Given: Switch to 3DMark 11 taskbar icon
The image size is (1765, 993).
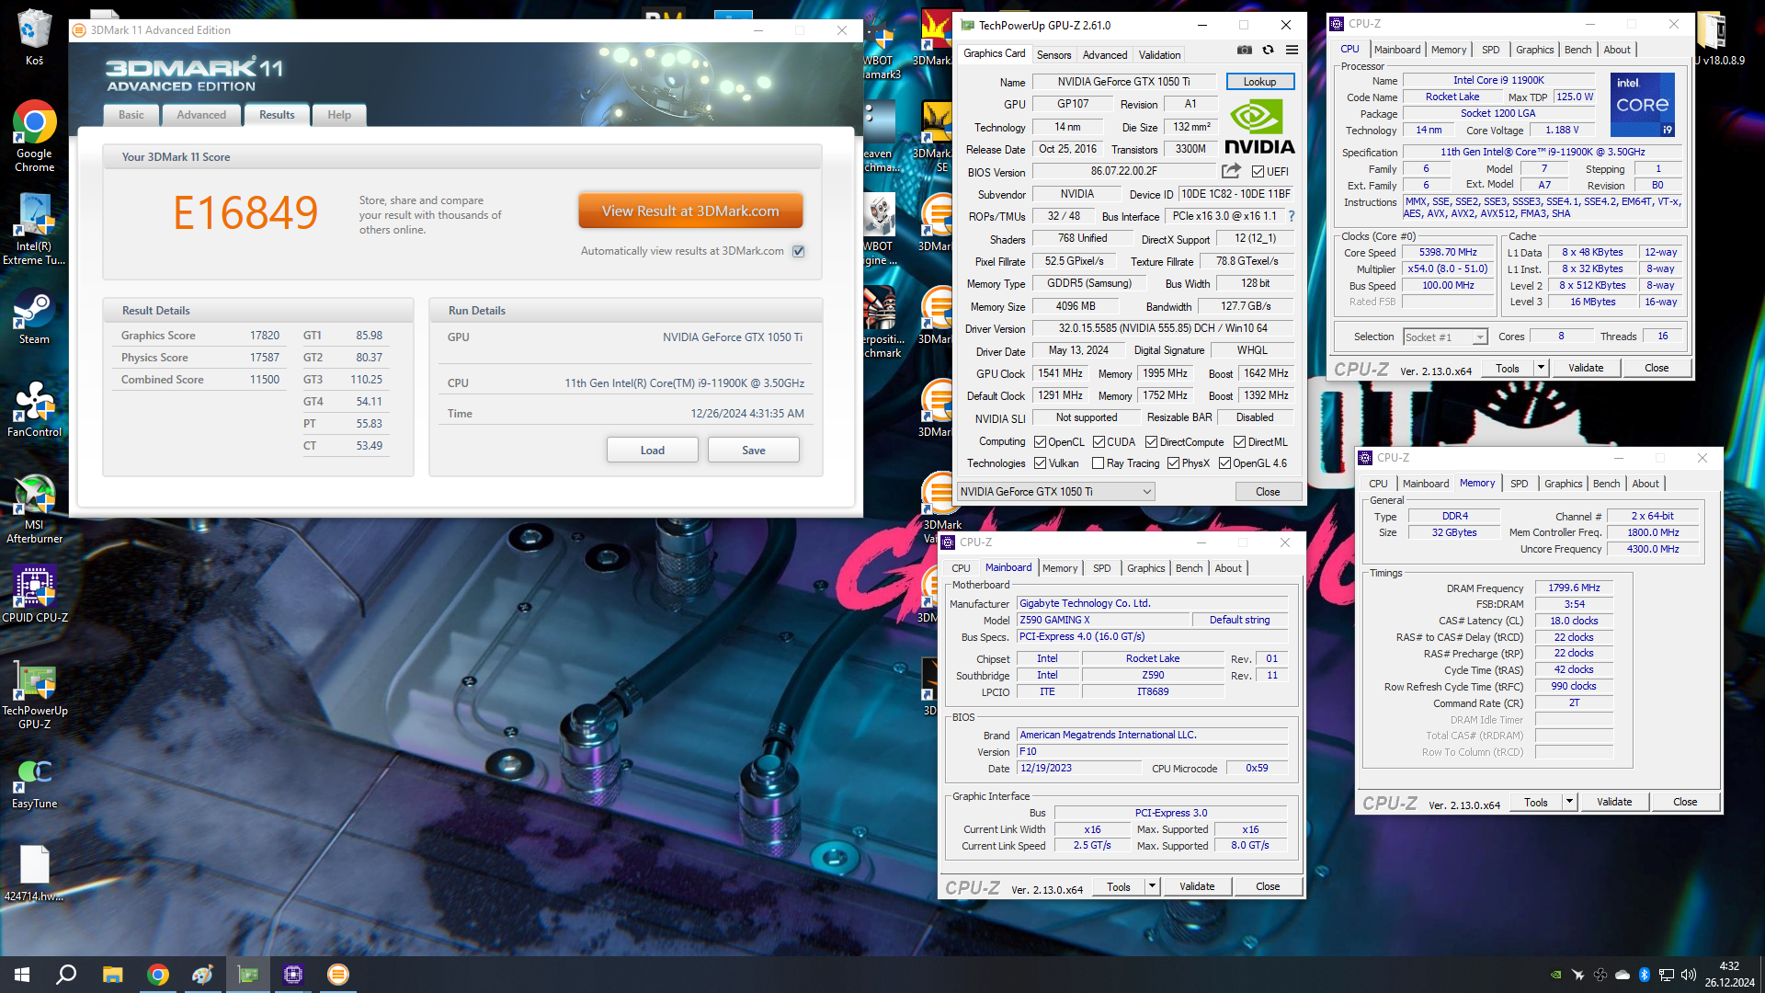Looking at the screenshot, I should coord(338,975).
